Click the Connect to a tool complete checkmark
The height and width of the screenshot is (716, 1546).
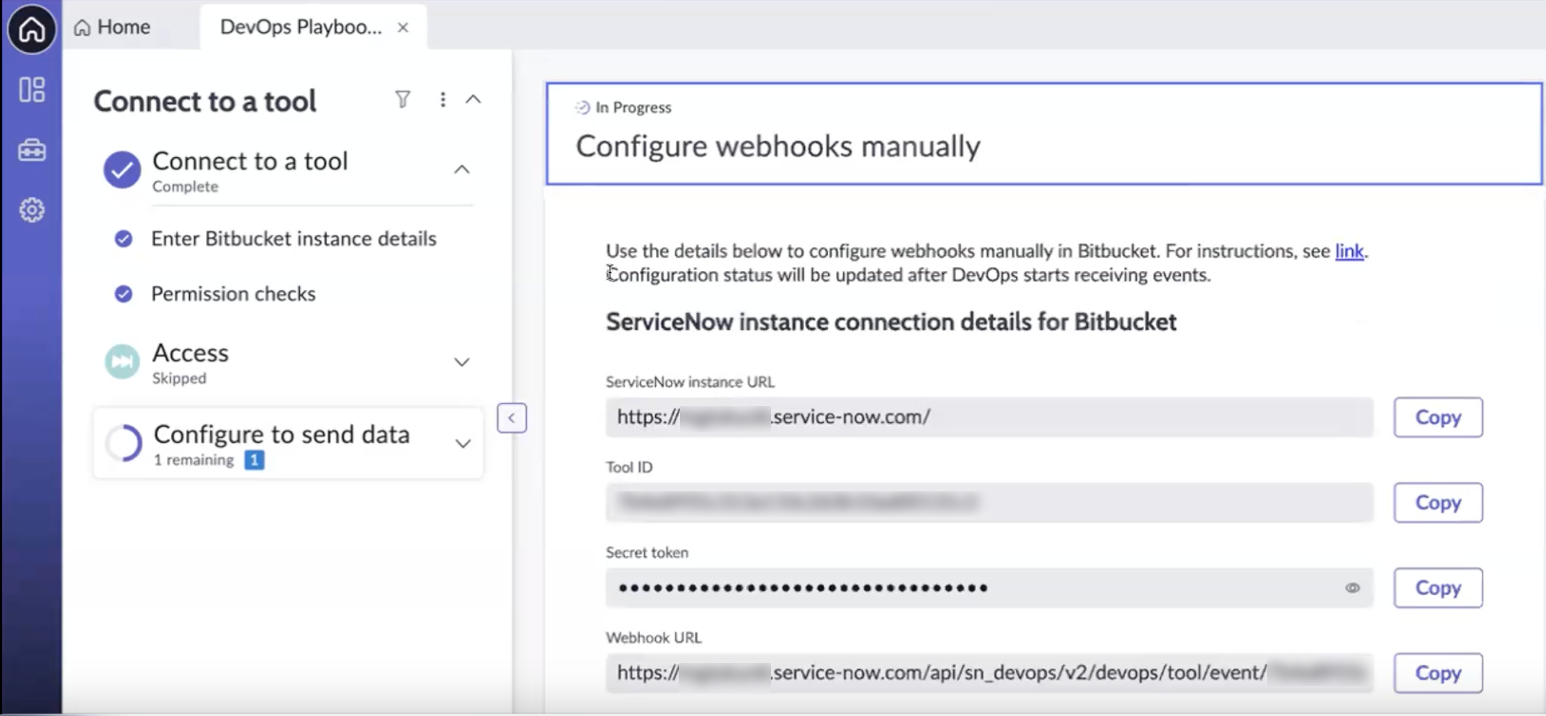[x=122, y=169]
